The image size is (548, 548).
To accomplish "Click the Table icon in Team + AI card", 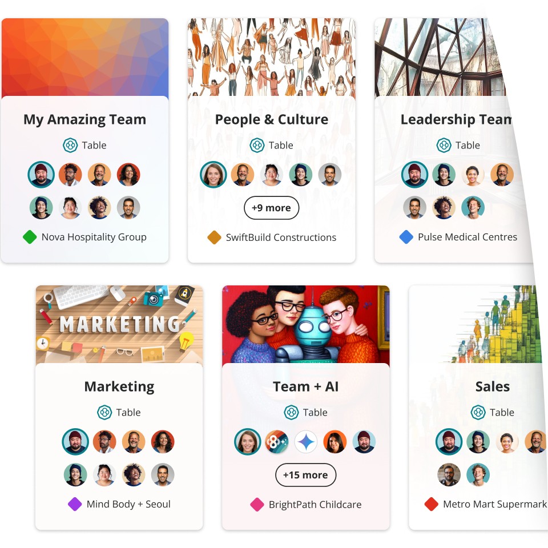I will pos(291,412).
